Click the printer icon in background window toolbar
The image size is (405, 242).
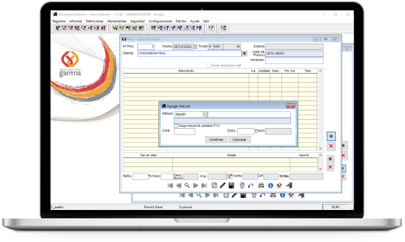click(x=273, y=195)
